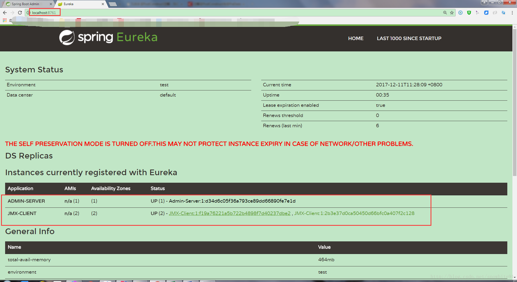
Task: Click the page scroll-up arrow
Action: [x=515, y=27]
